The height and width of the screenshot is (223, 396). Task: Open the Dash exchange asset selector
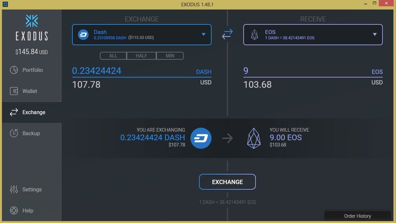(x=142, y=35)
